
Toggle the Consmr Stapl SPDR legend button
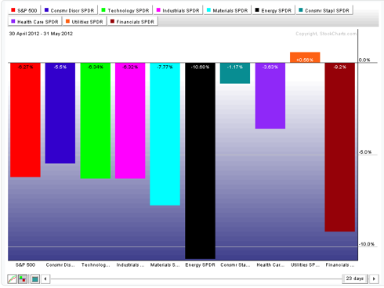(324, 10)
